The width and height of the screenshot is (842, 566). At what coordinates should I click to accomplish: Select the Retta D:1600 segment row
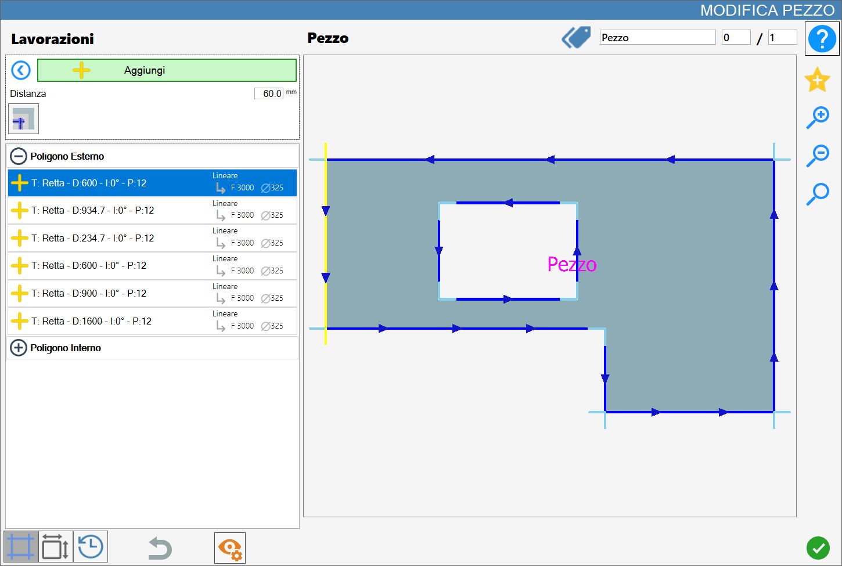point(153,321)
